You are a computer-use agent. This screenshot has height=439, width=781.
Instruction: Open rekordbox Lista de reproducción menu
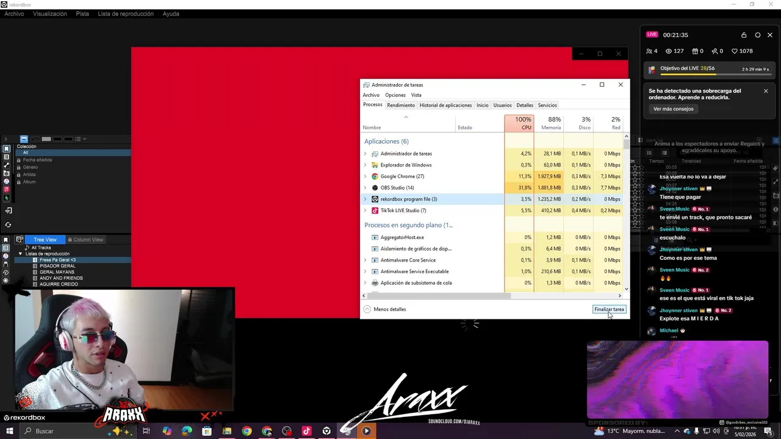[126, 14]
